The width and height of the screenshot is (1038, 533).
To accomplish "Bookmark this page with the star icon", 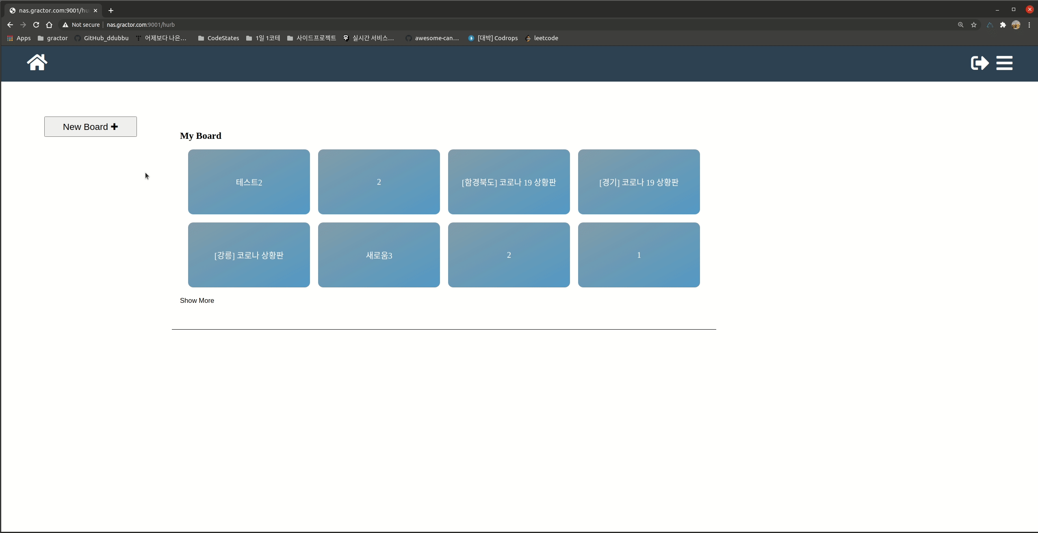I will click(973, 25).
